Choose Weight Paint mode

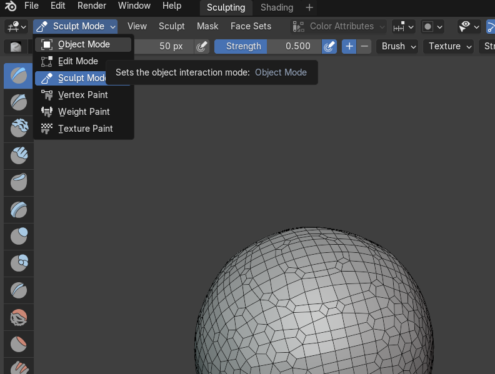[83, 112]
